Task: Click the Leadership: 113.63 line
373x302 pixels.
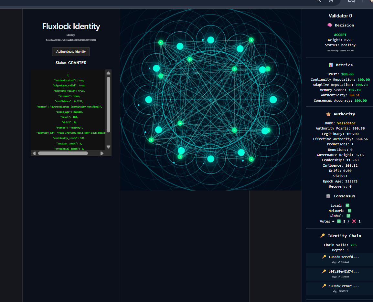Action: click(x=340, y=160)
